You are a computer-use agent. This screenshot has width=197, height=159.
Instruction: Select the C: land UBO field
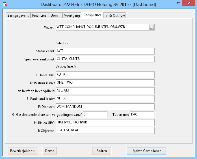[x=105, y=75]
